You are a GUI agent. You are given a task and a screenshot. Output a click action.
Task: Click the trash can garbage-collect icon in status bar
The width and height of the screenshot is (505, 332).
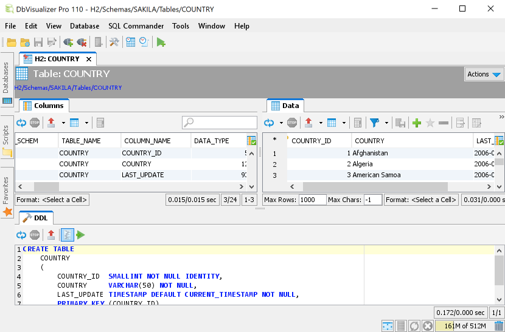tap(498, 325)
